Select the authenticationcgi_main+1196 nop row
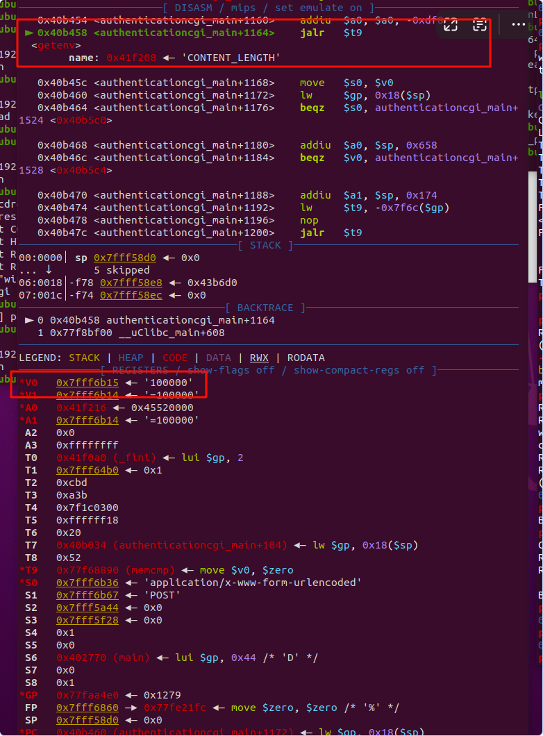The width and height of the screenshot is (543, 736). (x=178, y=220)
